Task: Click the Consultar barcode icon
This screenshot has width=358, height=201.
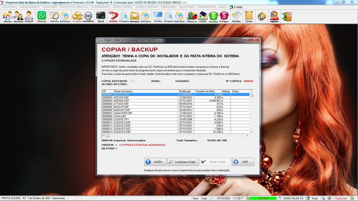Action: click(x=88, y=17)
